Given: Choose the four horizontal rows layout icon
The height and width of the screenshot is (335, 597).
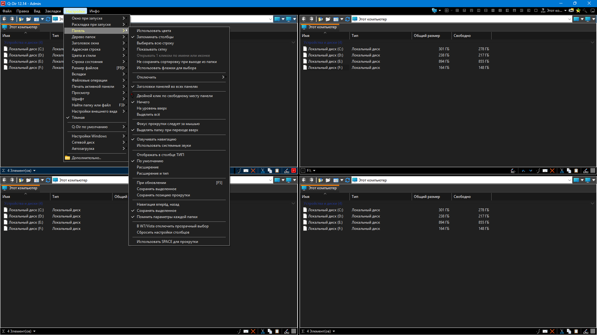Looking at the screenshot, I should (500, 11).
